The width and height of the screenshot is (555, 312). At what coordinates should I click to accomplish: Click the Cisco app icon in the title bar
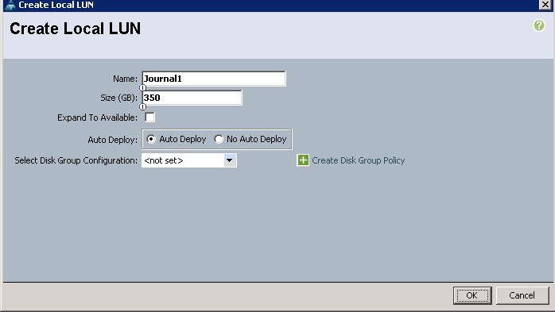tap(10, 5)
